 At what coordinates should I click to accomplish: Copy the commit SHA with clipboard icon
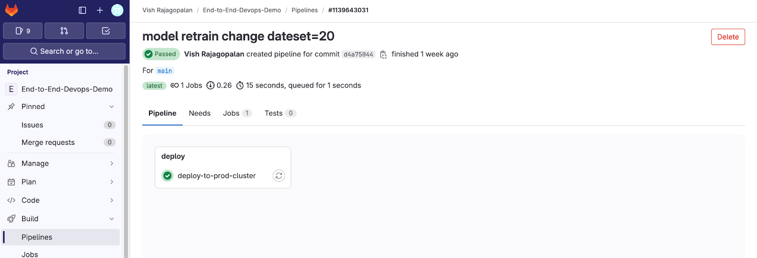tap(384, 54)
